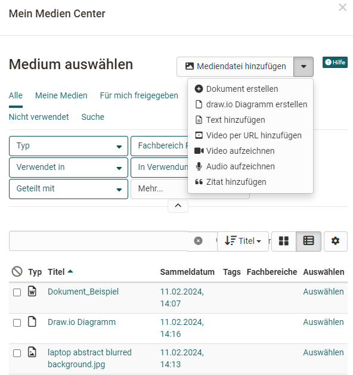Click the quote marks icon by Zitat hinzufügen

point(199,182)
